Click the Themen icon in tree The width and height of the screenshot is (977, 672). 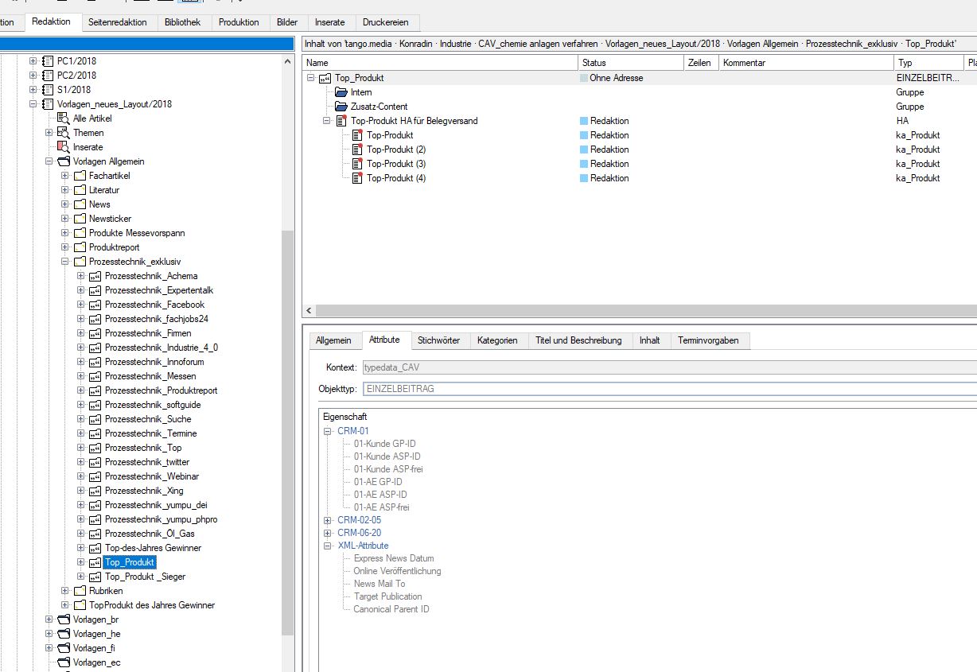pyautogui.click(x=63, y=133)
